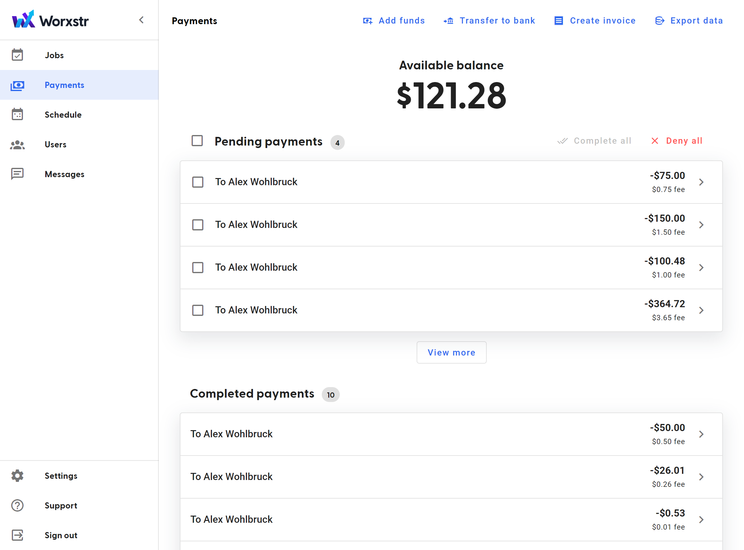Expand the -$150.00 payment chevron
The height and width of the screenshot is (550, 744).
(x=701, y=225)
